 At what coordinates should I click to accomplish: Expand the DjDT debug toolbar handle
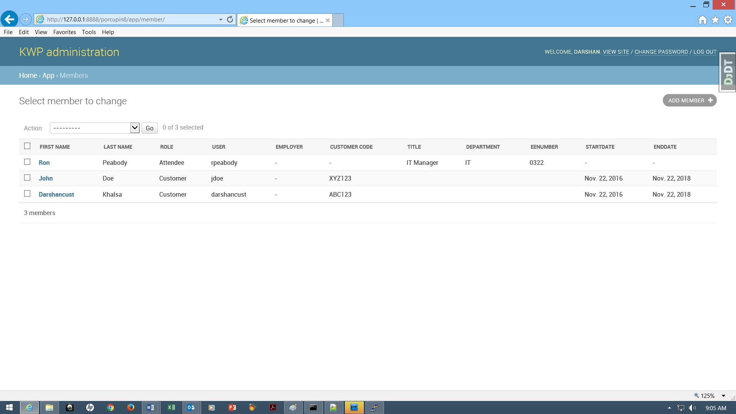pos(727,72)
